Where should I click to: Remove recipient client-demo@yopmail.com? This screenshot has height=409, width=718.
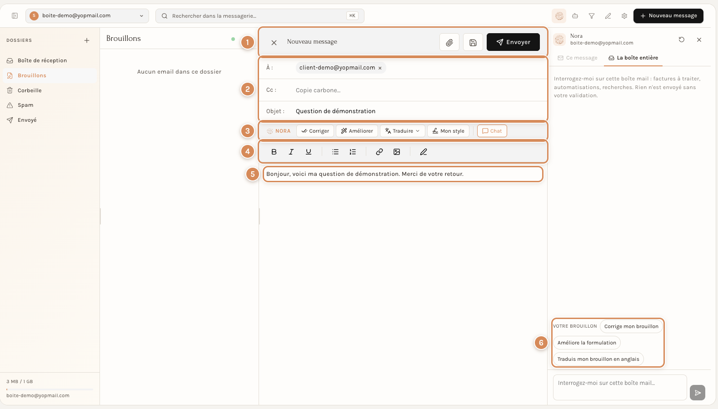[x=380, y=68]
